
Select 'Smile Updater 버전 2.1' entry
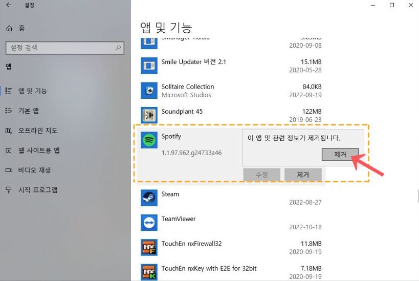(194, 62)
